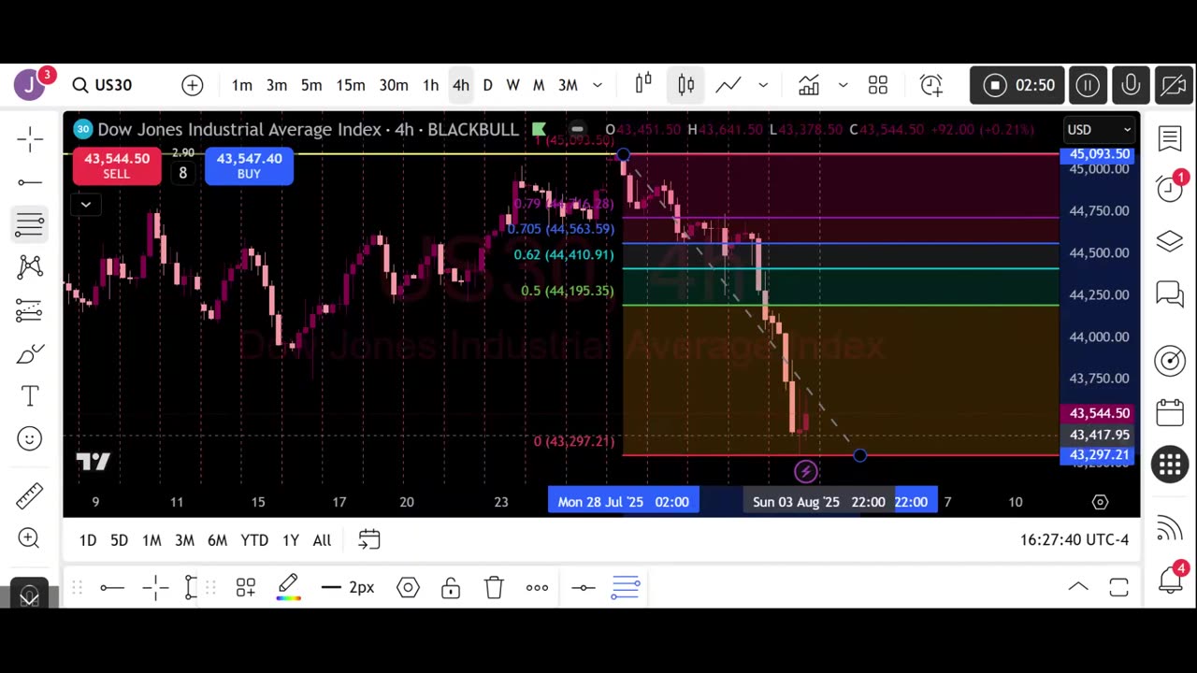The width and height of the screenshot is (1197, 673).
Task: Select the Text tool
Action: point(30,396)
